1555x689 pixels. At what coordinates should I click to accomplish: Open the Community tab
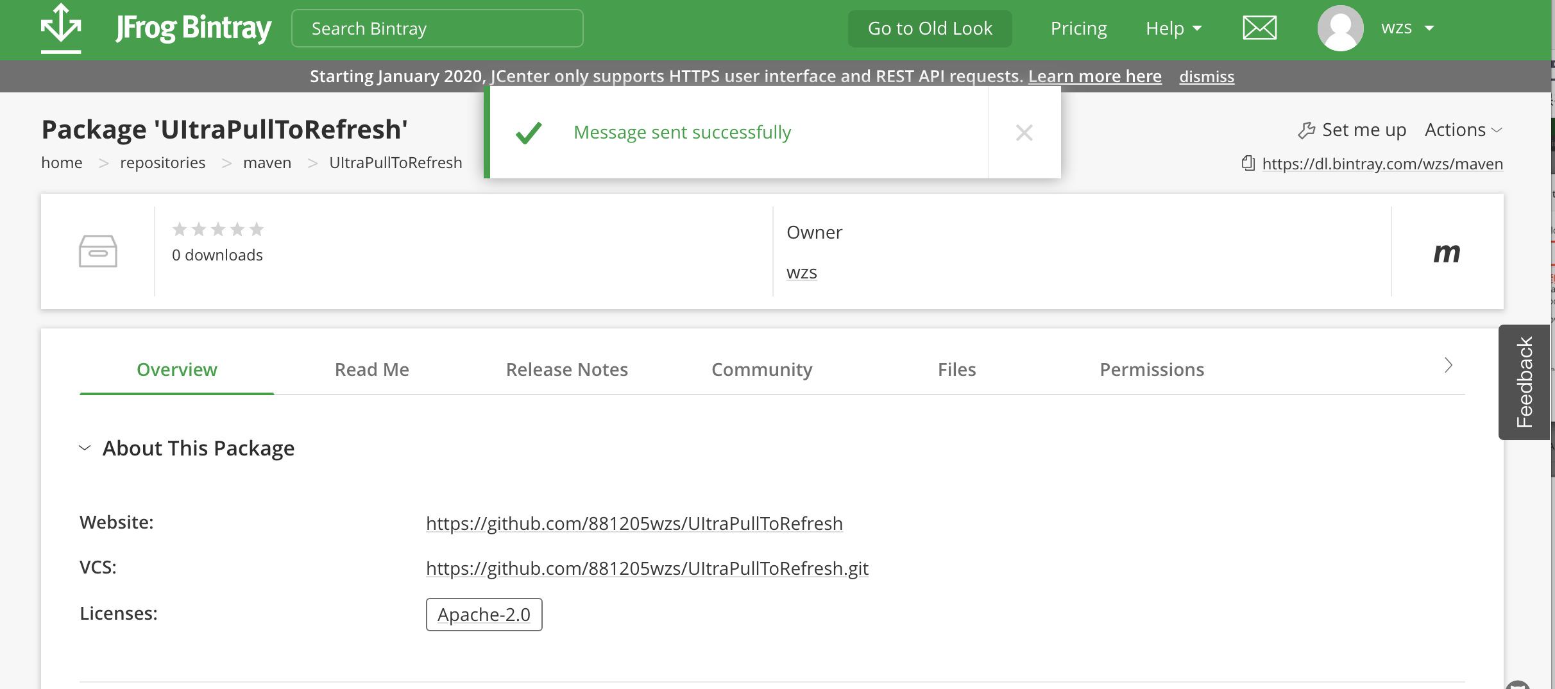coord(762,370)
